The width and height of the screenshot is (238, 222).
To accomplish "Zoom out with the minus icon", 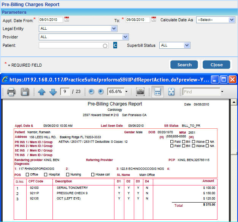I will [x=91, y=91].
